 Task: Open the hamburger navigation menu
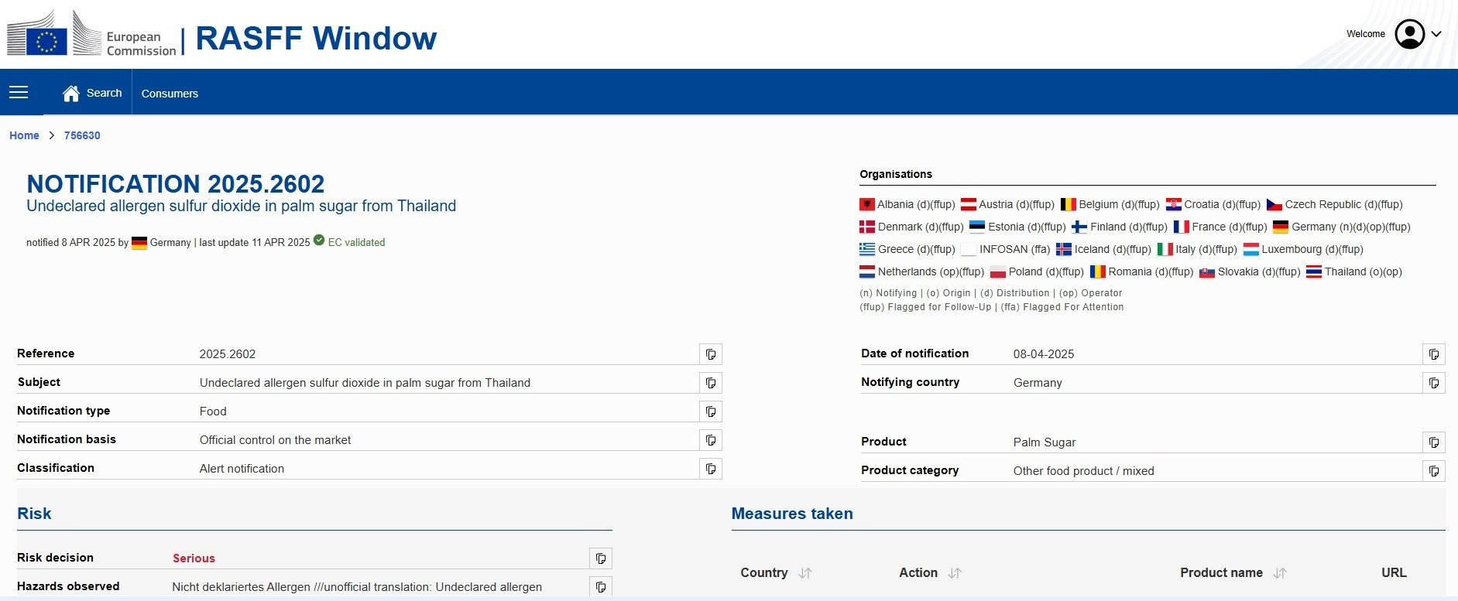[x=19, y=93]
